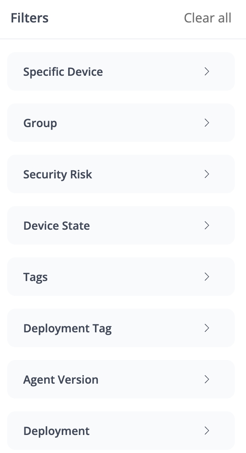Screen dimensions: 246x453
Task: Click the Filters panel heading
Action: pos(30,18)
